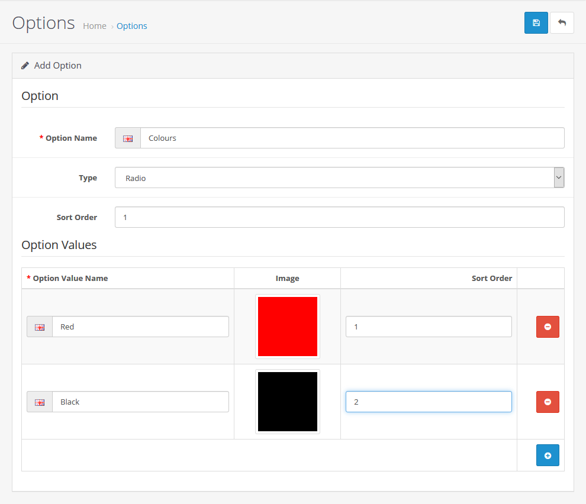Image resolution: width=586 pixels, height=504 pixels.
Task: Click the pencil icon near Add Option
Action: tap(25, 66)
